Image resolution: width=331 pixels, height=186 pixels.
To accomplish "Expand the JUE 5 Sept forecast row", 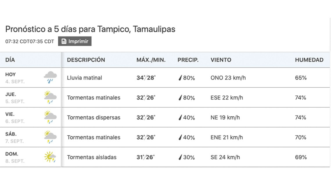I will tap(165, 97).
